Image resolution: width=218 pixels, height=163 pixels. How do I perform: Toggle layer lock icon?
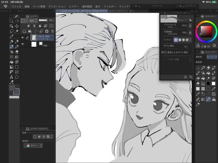[40, 26]
